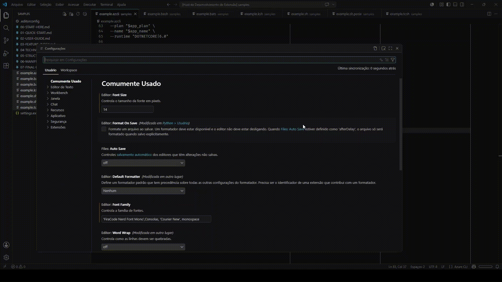Click the Copilot status icon in status bar
The image size is (502, 282).
[x=474, y=267]
